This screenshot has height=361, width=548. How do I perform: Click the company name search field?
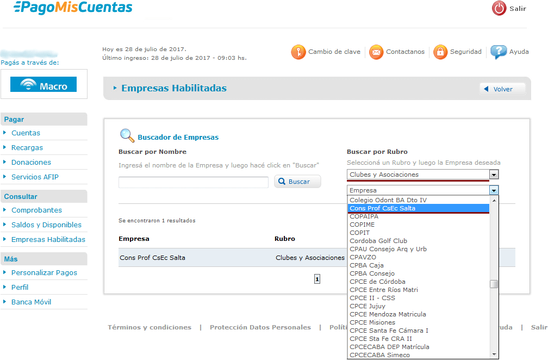pos(193,182)
